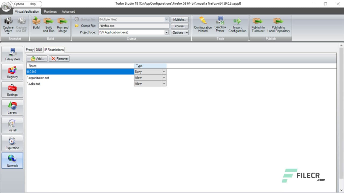Select the Capture Before snapshot tool
344x193 pixels.
(x=8, y=25)
